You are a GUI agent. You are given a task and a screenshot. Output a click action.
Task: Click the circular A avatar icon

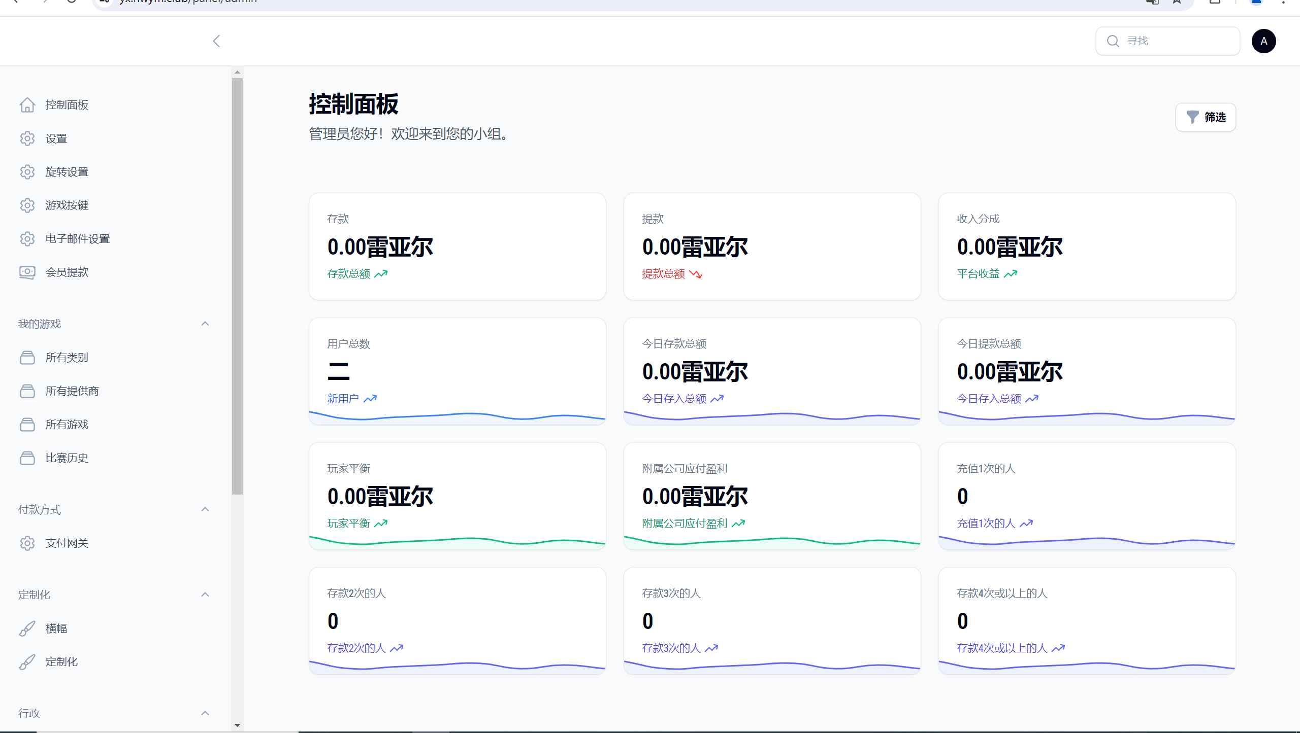pos(1263,41)
